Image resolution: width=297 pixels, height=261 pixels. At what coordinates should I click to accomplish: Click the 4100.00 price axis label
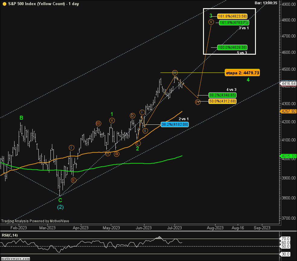289,140
